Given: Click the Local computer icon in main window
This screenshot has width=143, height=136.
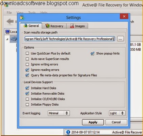Looking at the screenshot, I should (7, 32).
